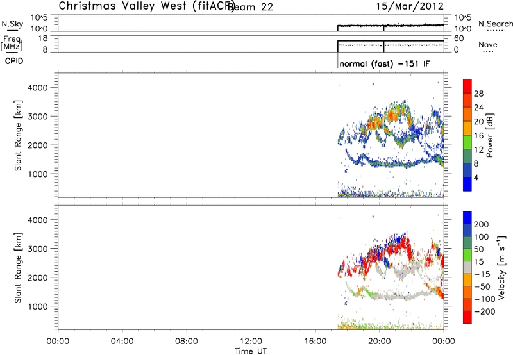Click the 'Nave' legend label
This screenshot has width=513, height=355.
488,44
